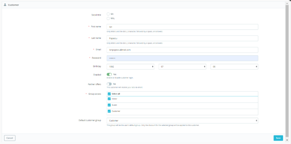Click the Customer panel header title

pos(13,5)
